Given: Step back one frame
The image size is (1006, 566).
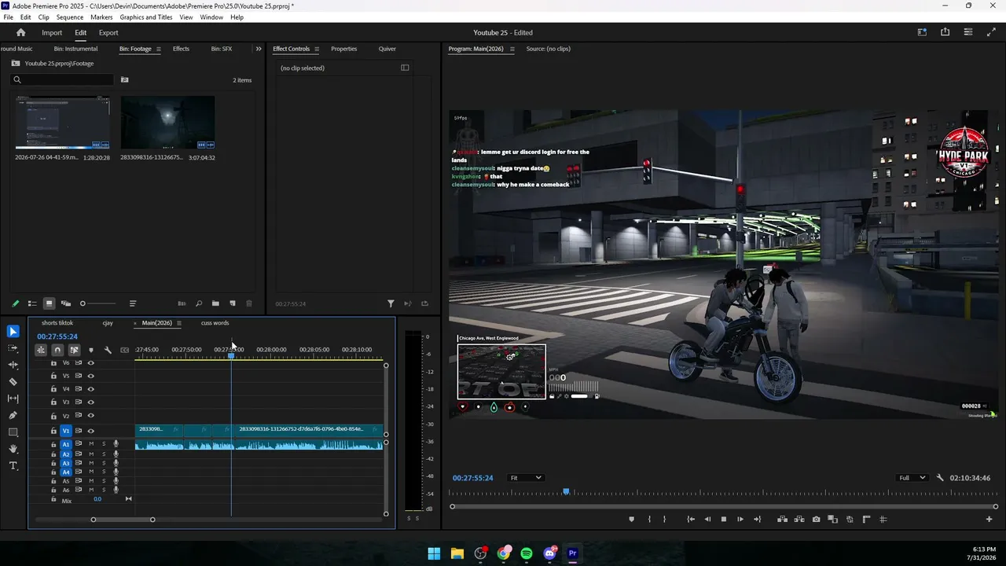Looking at the screenshot, I should [x=707, y=519].
